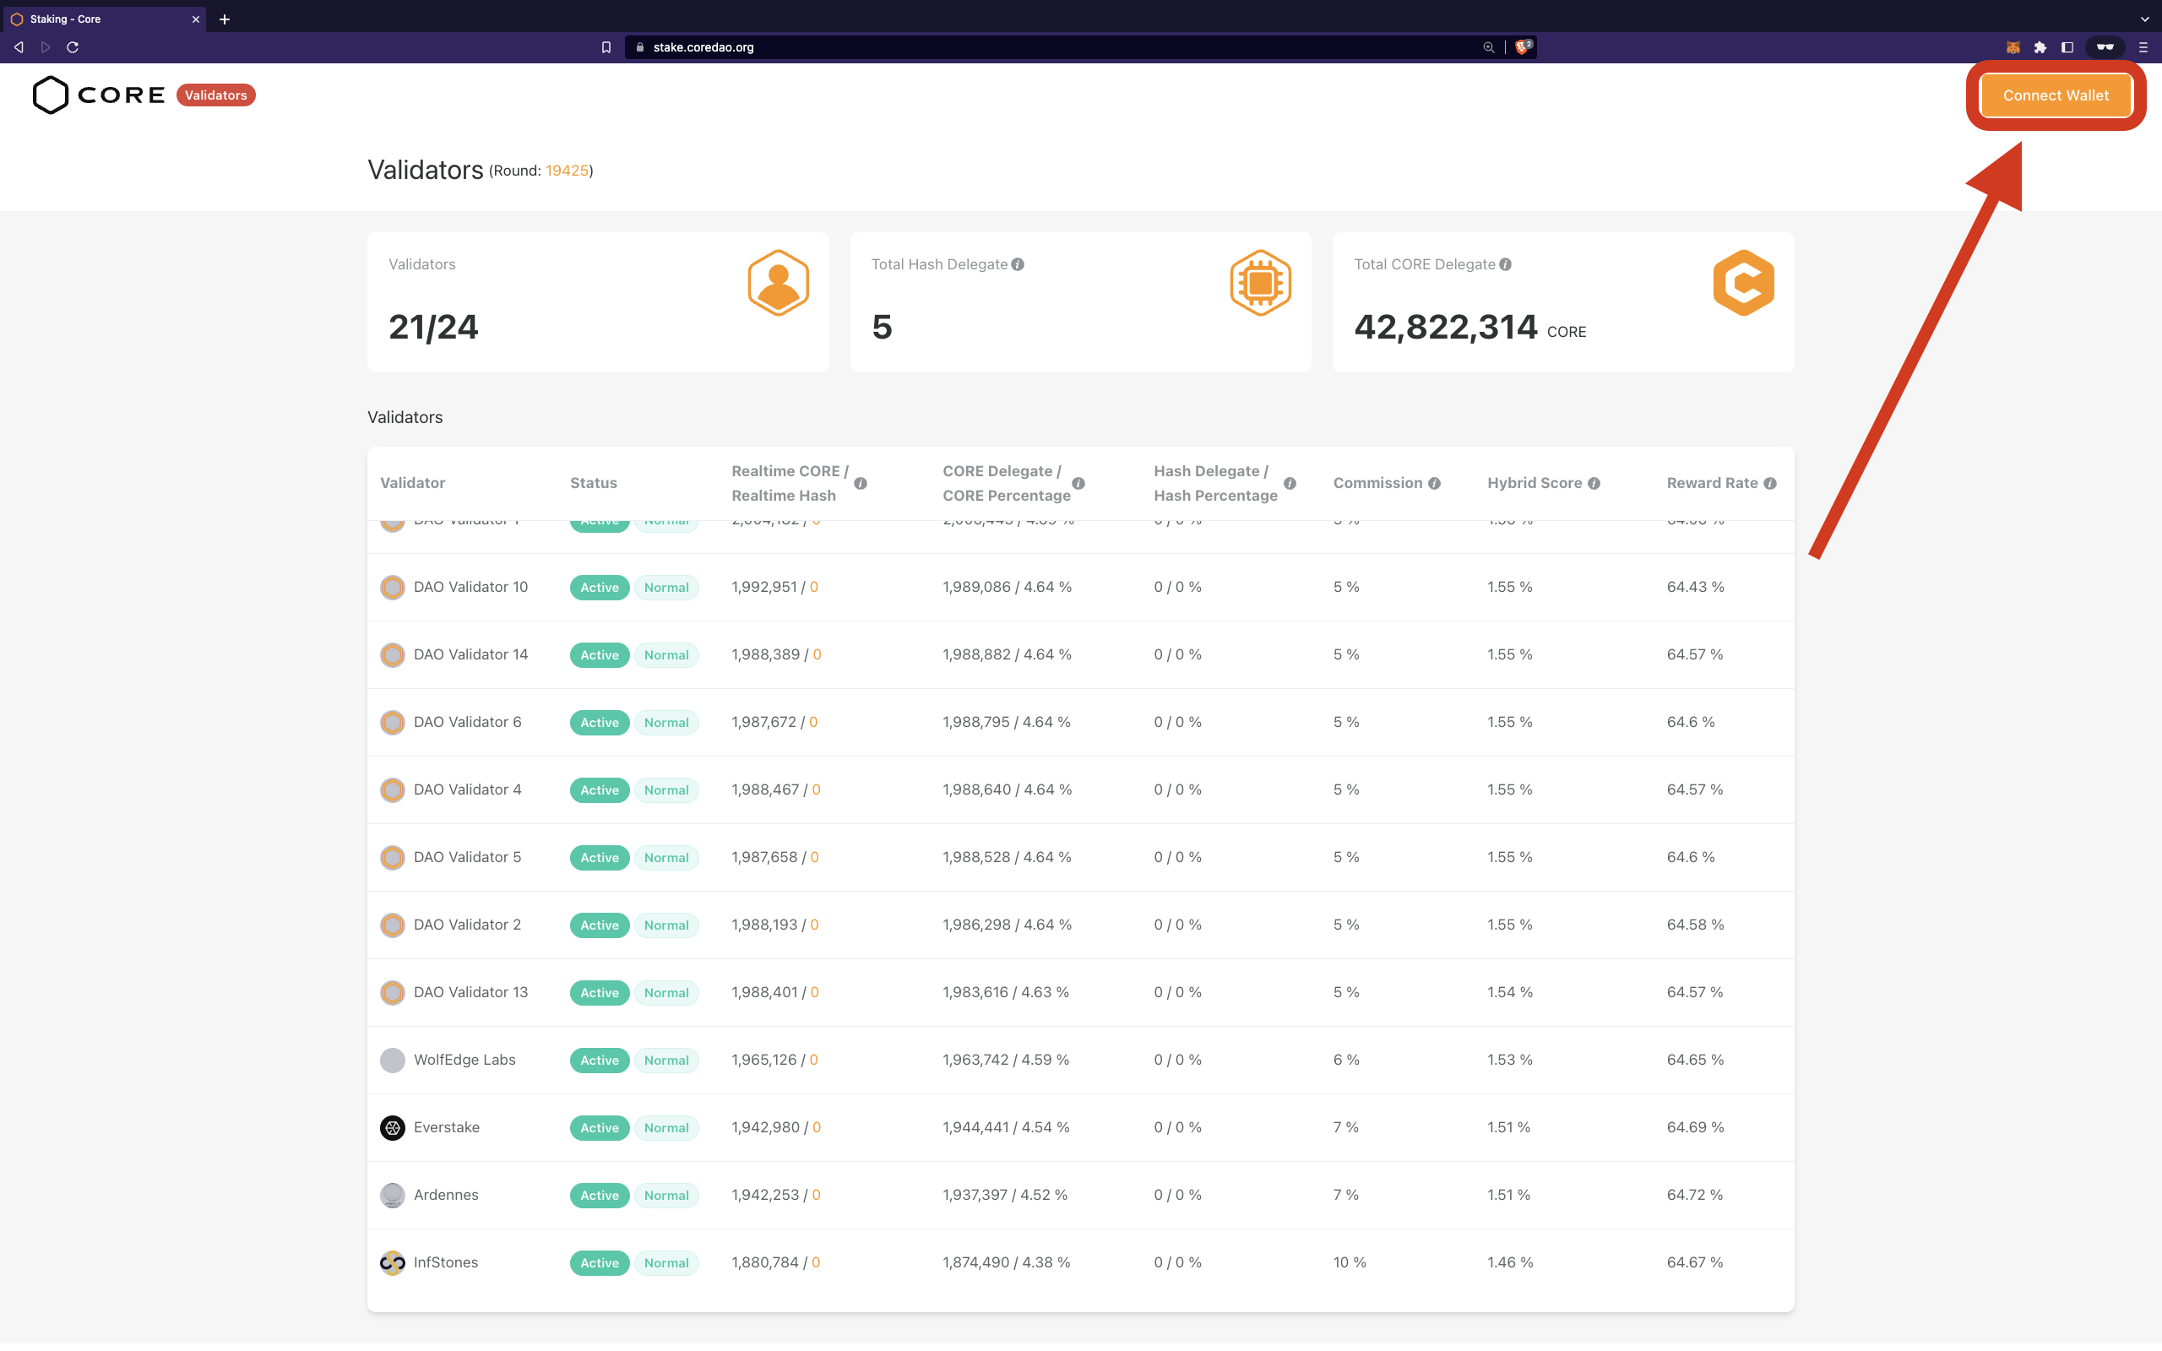Select the Core DAO hexagon logo

click(x=49, y=95)
